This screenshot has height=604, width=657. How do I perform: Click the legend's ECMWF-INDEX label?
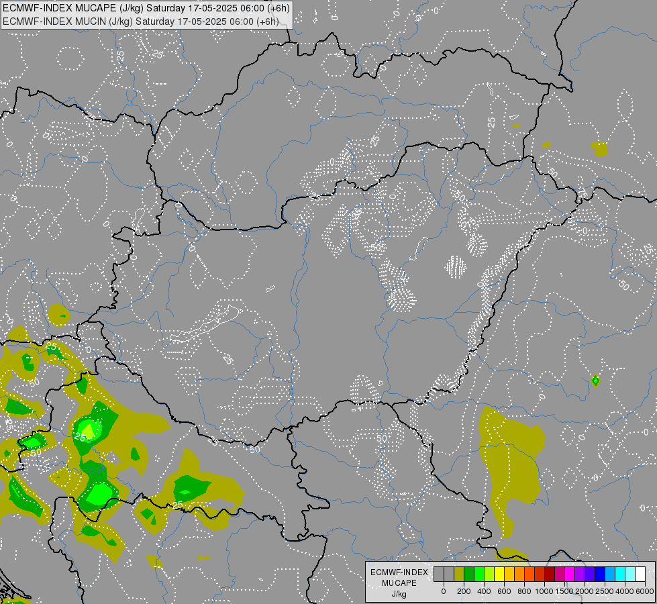click(x=399, y=572)
